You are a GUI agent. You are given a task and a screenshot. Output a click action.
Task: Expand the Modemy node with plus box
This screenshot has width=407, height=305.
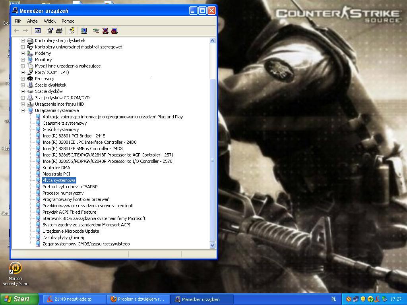tap(23, 53)
